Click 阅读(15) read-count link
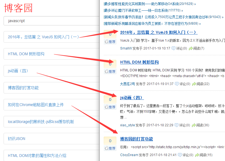Screen dimensions: 225x161 point(204,155)
